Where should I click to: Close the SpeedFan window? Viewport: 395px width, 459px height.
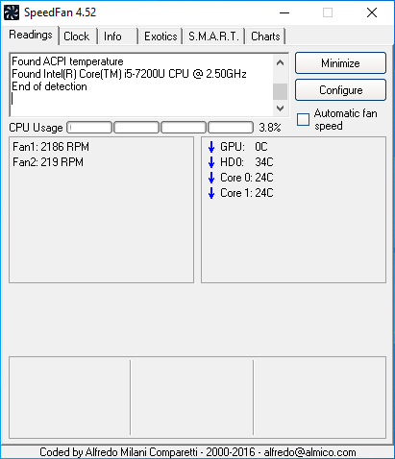tap(372, 12)
